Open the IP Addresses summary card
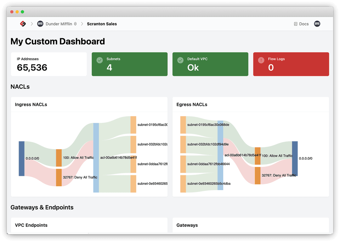Viewport: 340px width, 241px height. (x=49, y=64)
